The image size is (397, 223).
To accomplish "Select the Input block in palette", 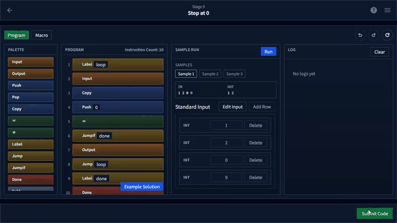I will pyautogui.click(x=30, y=62).
